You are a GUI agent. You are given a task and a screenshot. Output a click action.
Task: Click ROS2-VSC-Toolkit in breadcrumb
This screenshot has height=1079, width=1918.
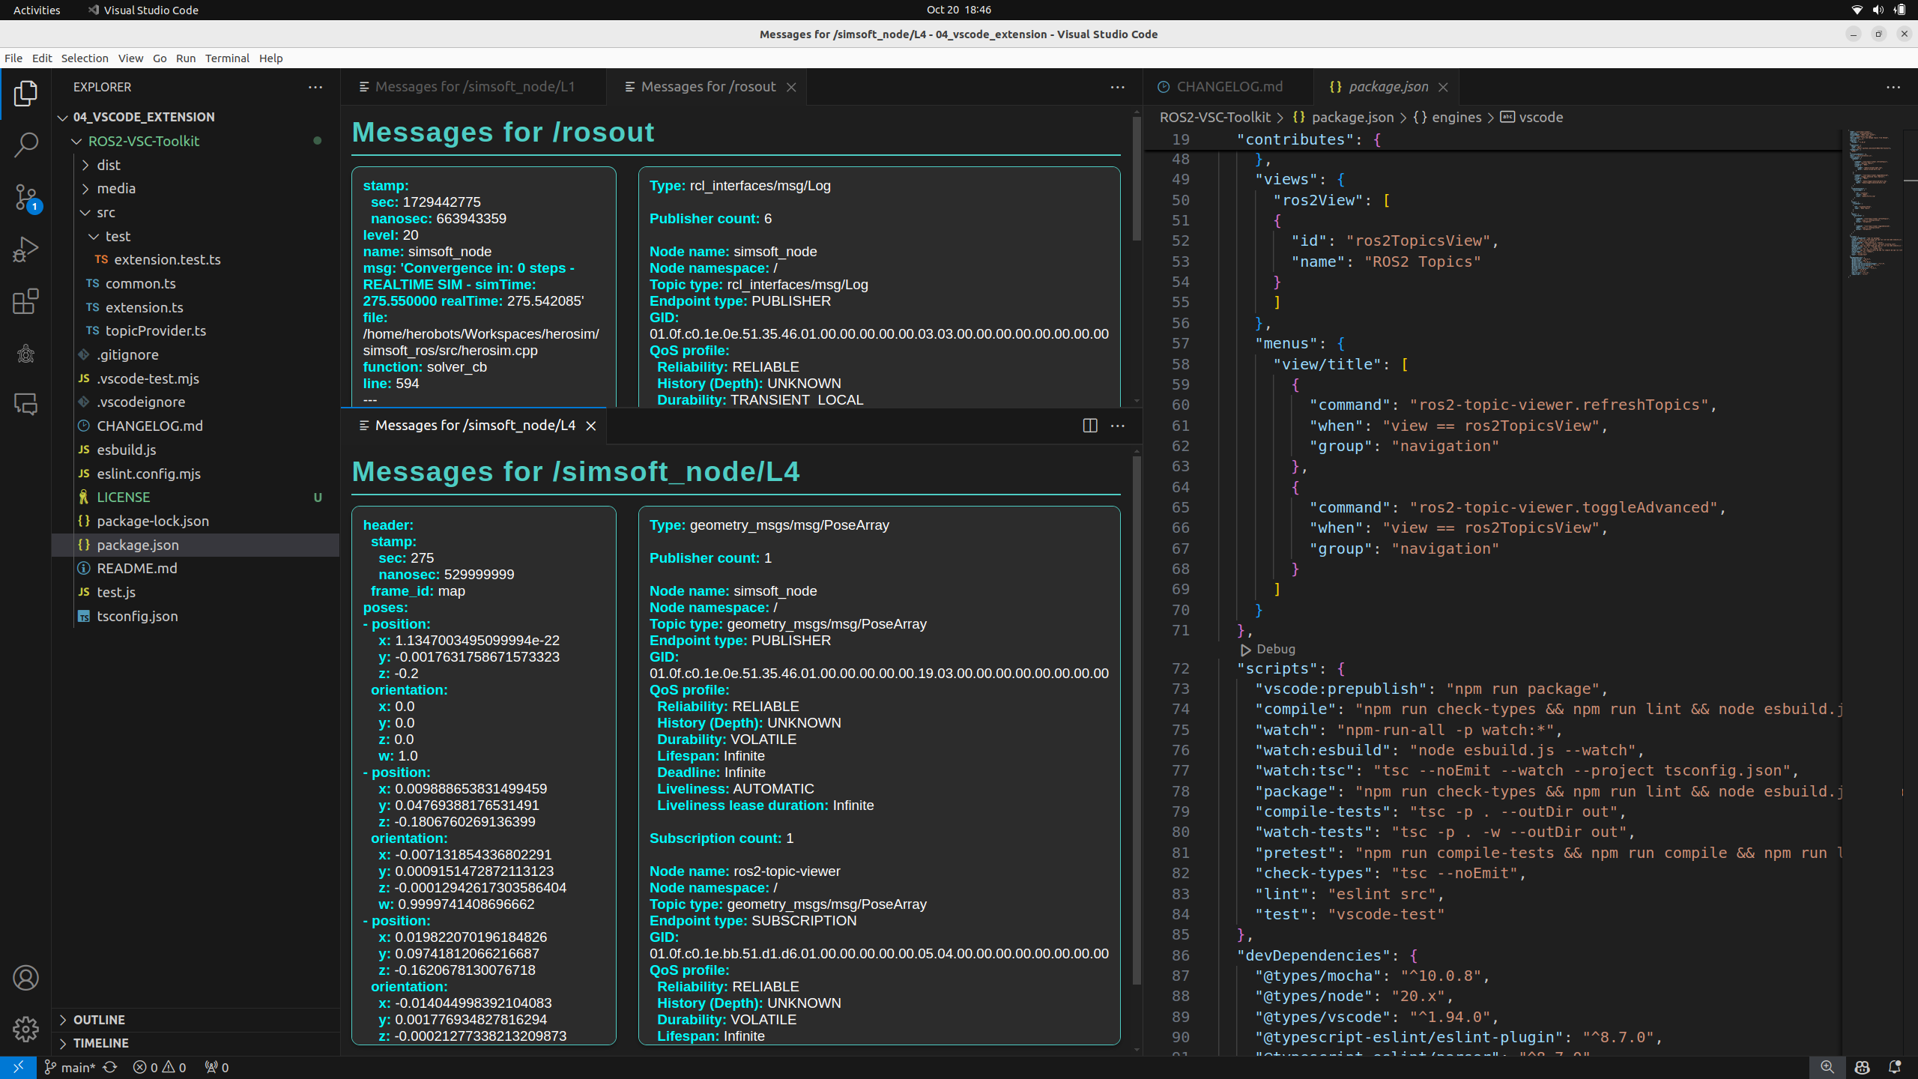click(x=1214, y=117)
